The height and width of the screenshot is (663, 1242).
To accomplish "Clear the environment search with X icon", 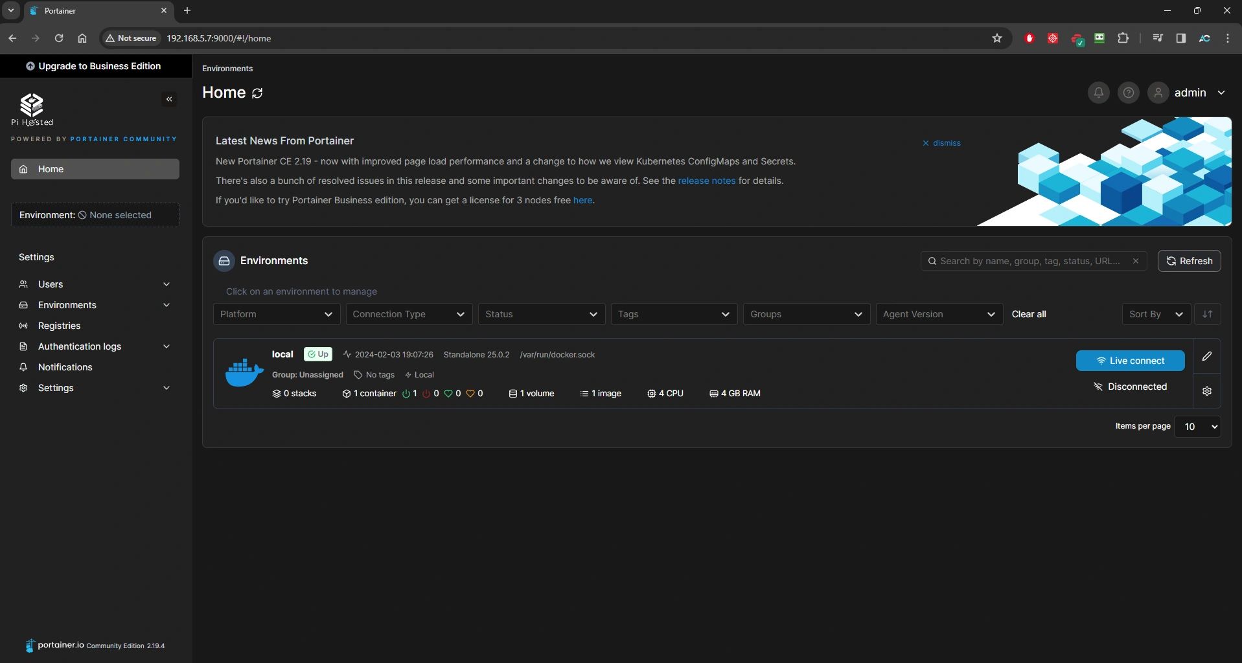I will (x=1135, y=261).
